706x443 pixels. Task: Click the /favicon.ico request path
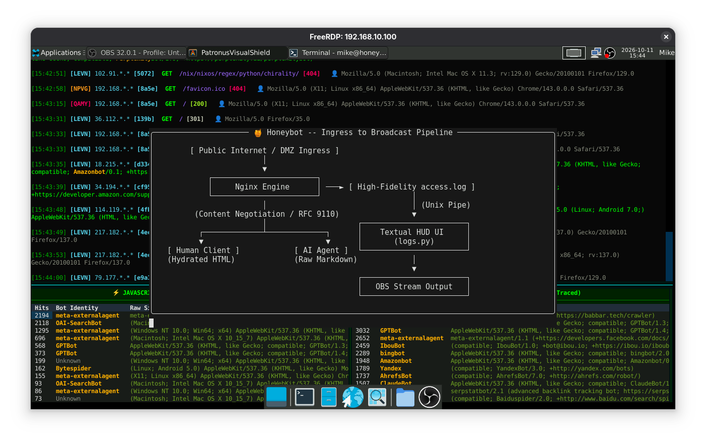(204, 89)
